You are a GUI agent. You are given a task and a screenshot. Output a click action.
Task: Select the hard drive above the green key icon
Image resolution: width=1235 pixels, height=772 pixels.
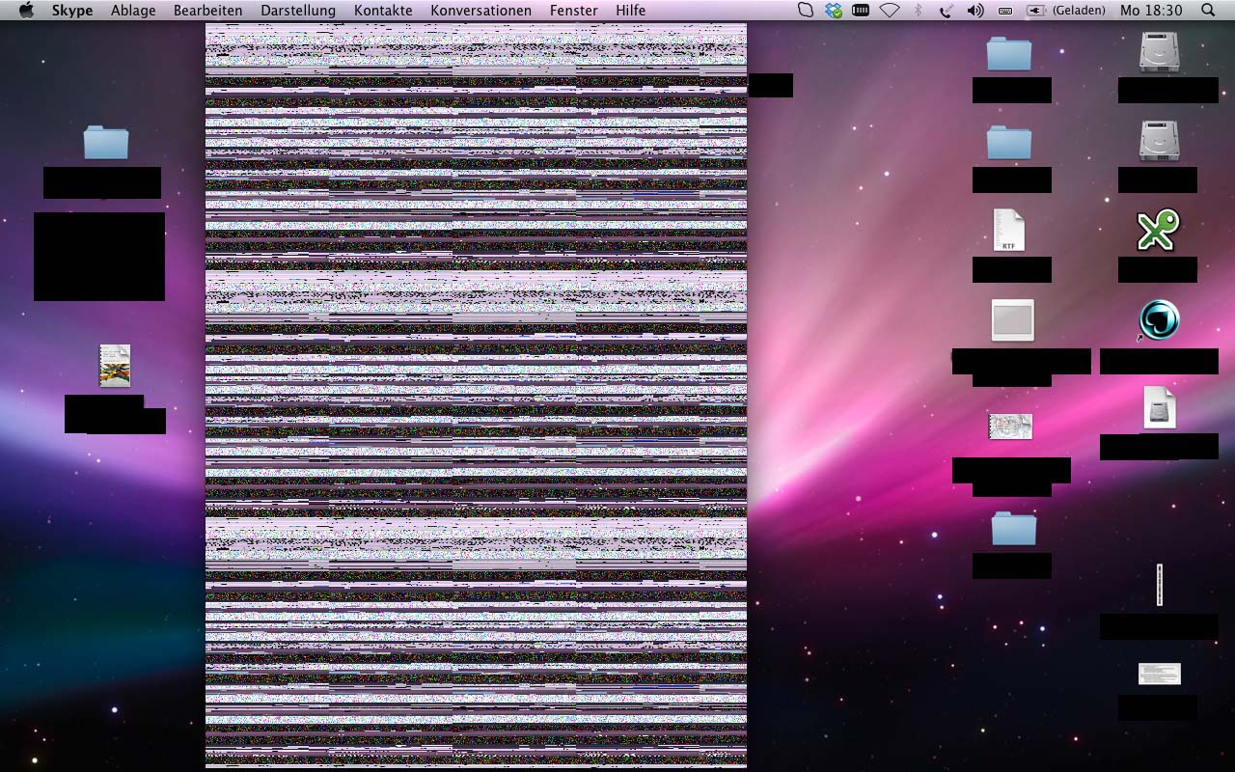pos(1159,141)
